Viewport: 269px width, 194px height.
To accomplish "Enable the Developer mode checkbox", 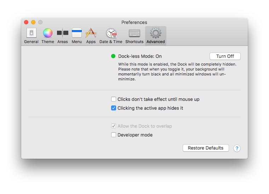I will [x=114, y=135].
